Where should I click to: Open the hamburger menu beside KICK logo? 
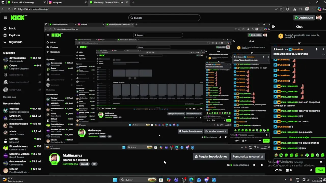6,18
